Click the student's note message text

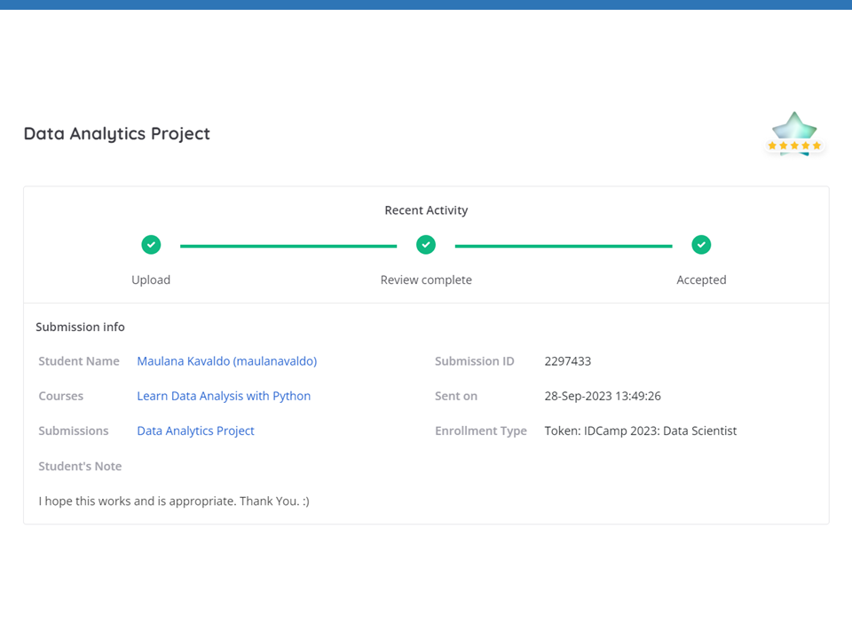pos(174,501)
